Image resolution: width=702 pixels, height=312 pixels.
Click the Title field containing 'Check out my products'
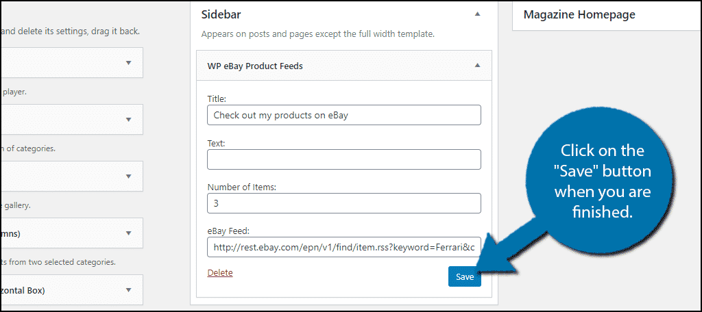[344, 115]
